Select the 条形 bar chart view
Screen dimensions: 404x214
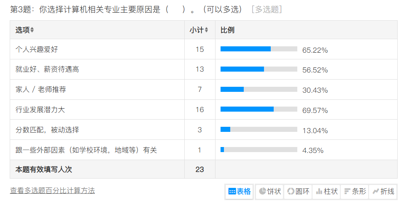(x=355, y=192)
